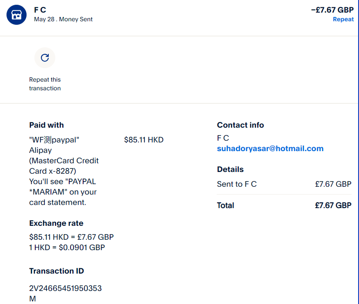
Task: Click the "Exchange rate" heading
Action: 56,223
